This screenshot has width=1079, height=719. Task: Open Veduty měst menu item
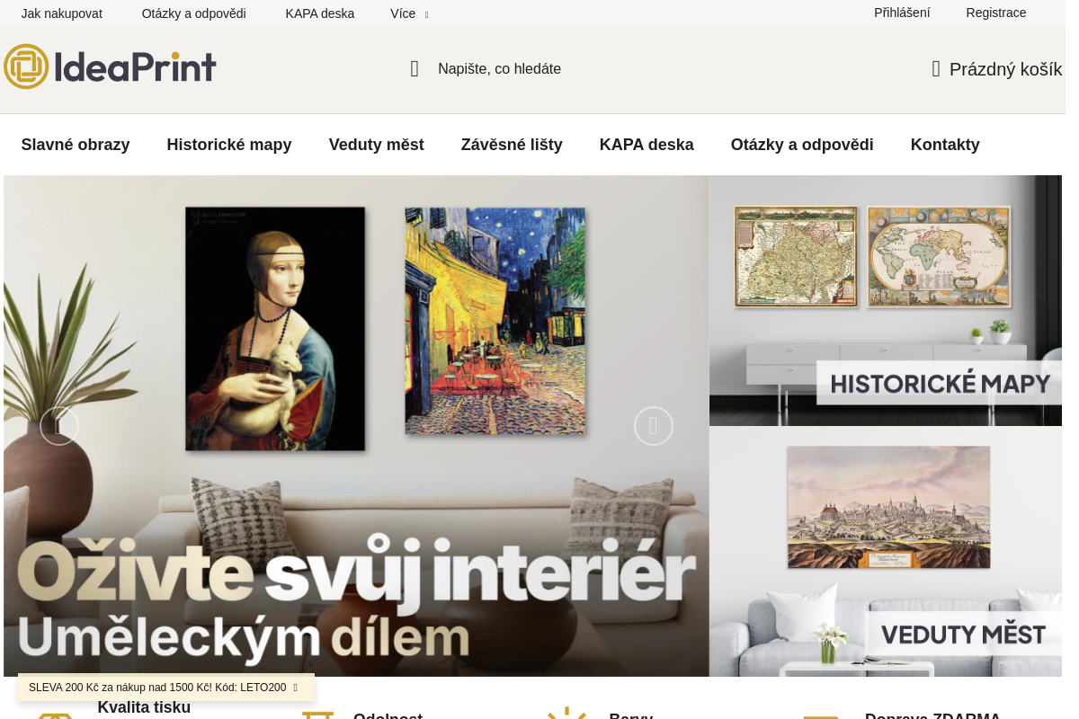coord(377,145)
